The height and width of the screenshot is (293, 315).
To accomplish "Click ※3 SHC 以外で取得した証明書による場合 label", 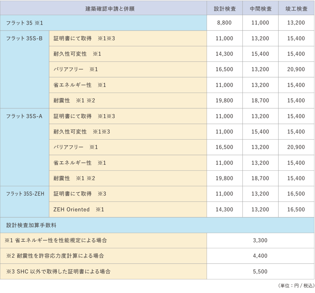I will (58, 272).
